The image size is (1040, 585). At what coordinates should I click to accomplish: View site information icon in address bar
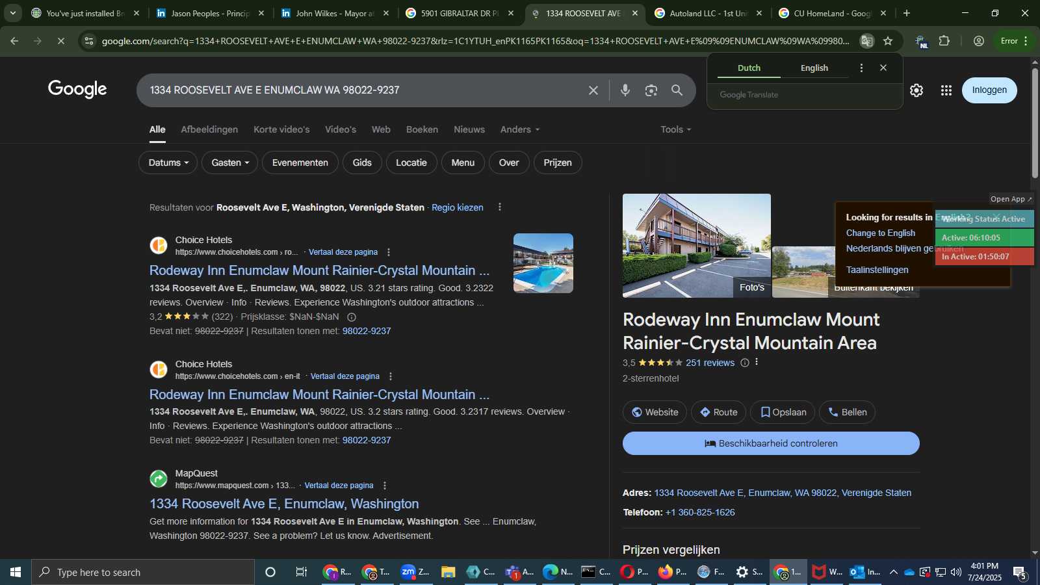click(89, 41)
